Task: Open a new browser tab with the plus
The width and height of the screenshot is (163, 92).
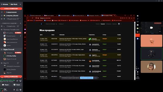Action: click(117, 16)
